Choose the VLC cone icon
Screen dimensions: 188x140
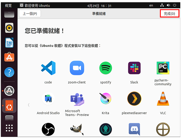pos(163,99)
